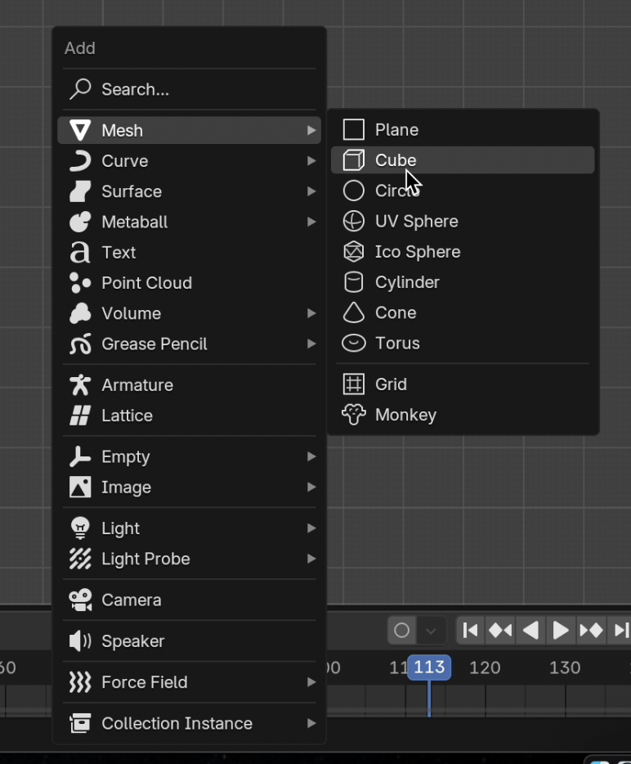Click the UV Sphere icon
The width and height of the screenshot is (631, 764).
(353, 222)
